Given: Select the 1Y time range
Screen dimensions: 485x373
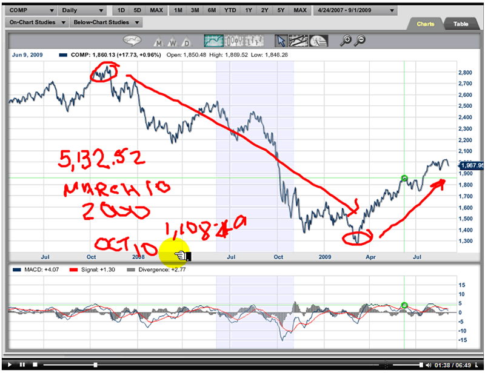Looking at the screenshot, I should tap(249, 10).
